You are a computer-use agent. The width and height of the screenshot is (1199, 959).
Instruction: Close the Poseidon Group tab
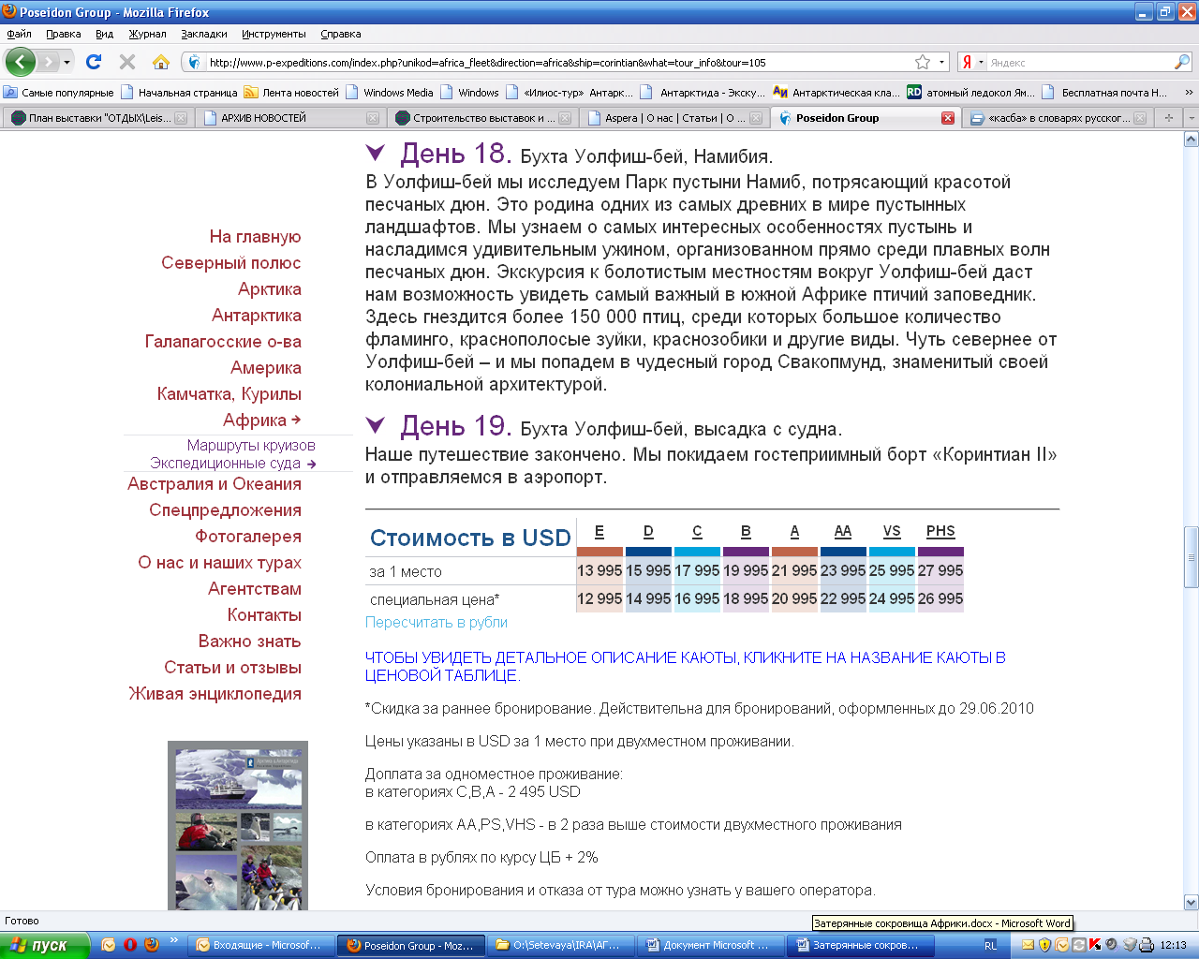(948, 118)
